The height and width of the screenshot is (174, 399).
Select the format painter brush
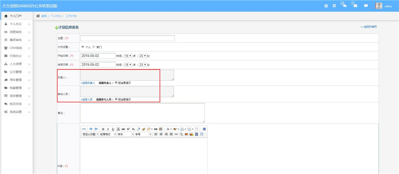tap(144, 129)
